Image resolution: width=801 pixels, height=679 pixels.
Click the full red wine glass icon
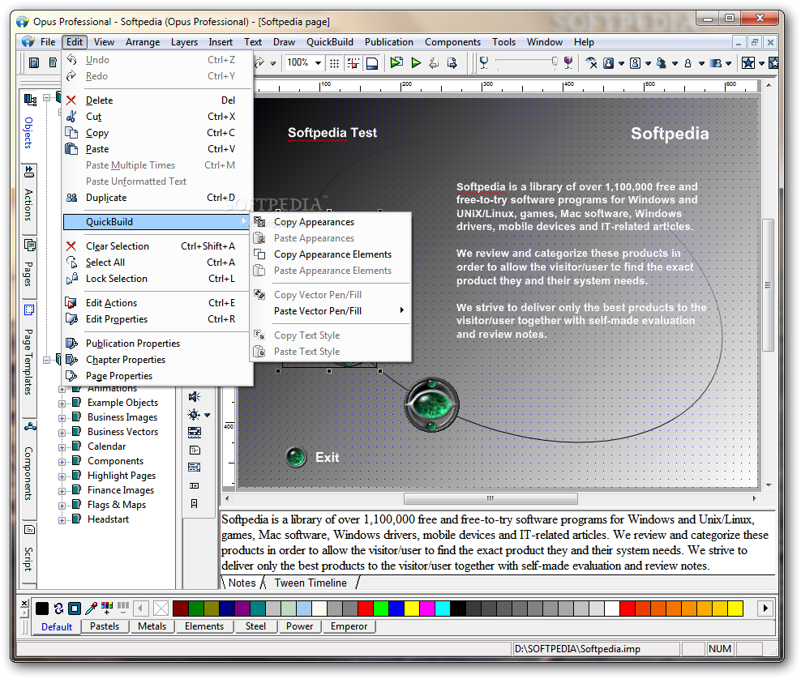point(568,62)
